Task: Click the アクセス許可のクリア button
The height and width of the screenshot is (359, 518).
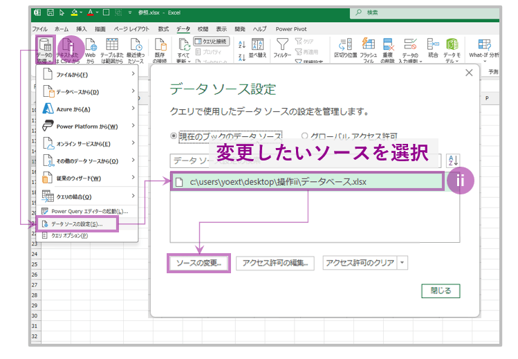Action: 360,263
